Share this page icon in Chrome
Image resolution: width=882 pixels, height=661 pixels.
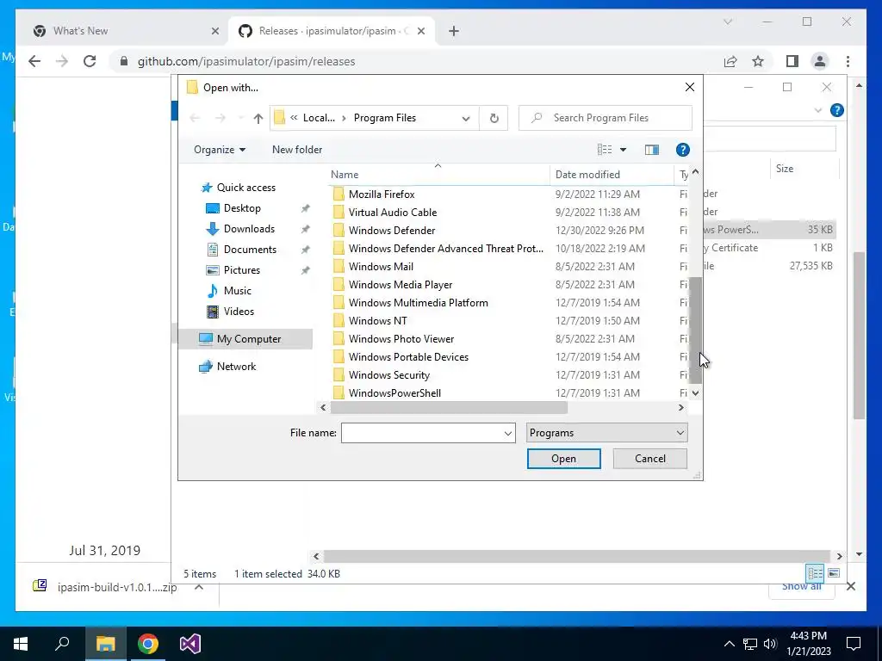[730, 61]
